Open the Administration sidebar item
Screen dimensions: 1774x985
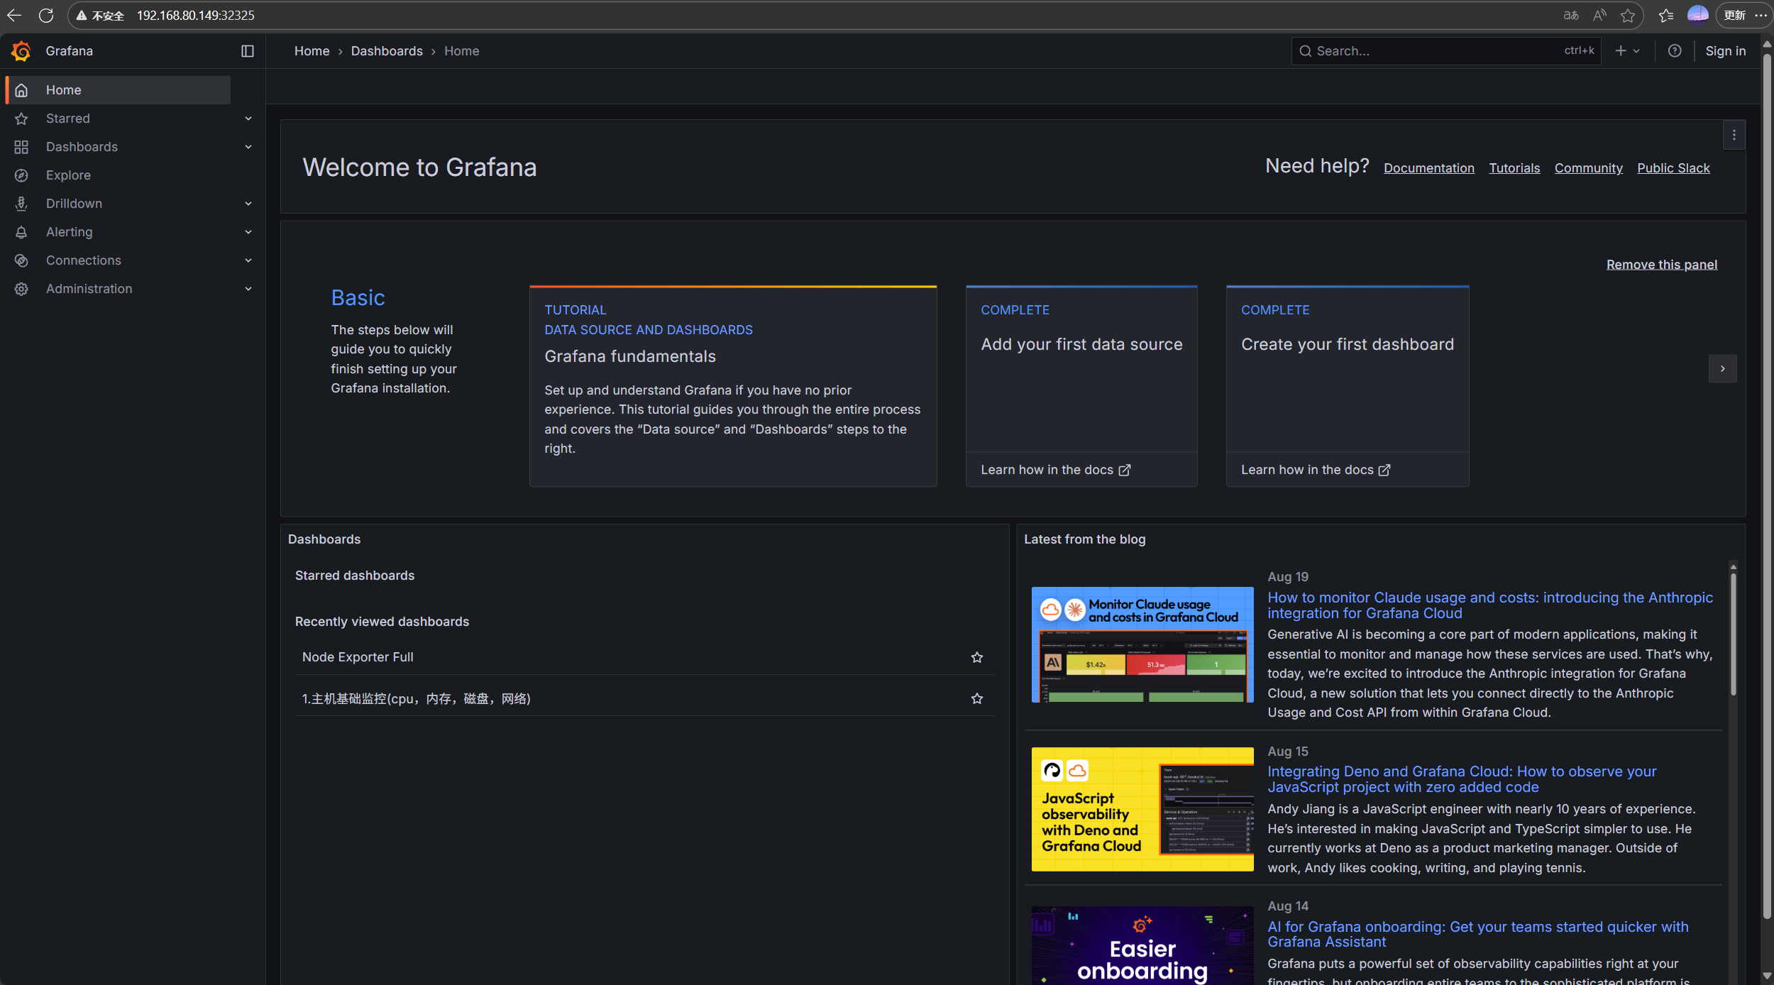89,289
